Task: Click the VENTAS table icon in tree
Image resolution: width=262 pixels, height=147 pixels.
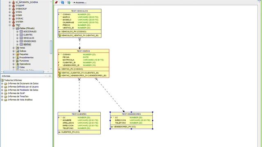Action: pyautogui.click(x=21, y=45)
